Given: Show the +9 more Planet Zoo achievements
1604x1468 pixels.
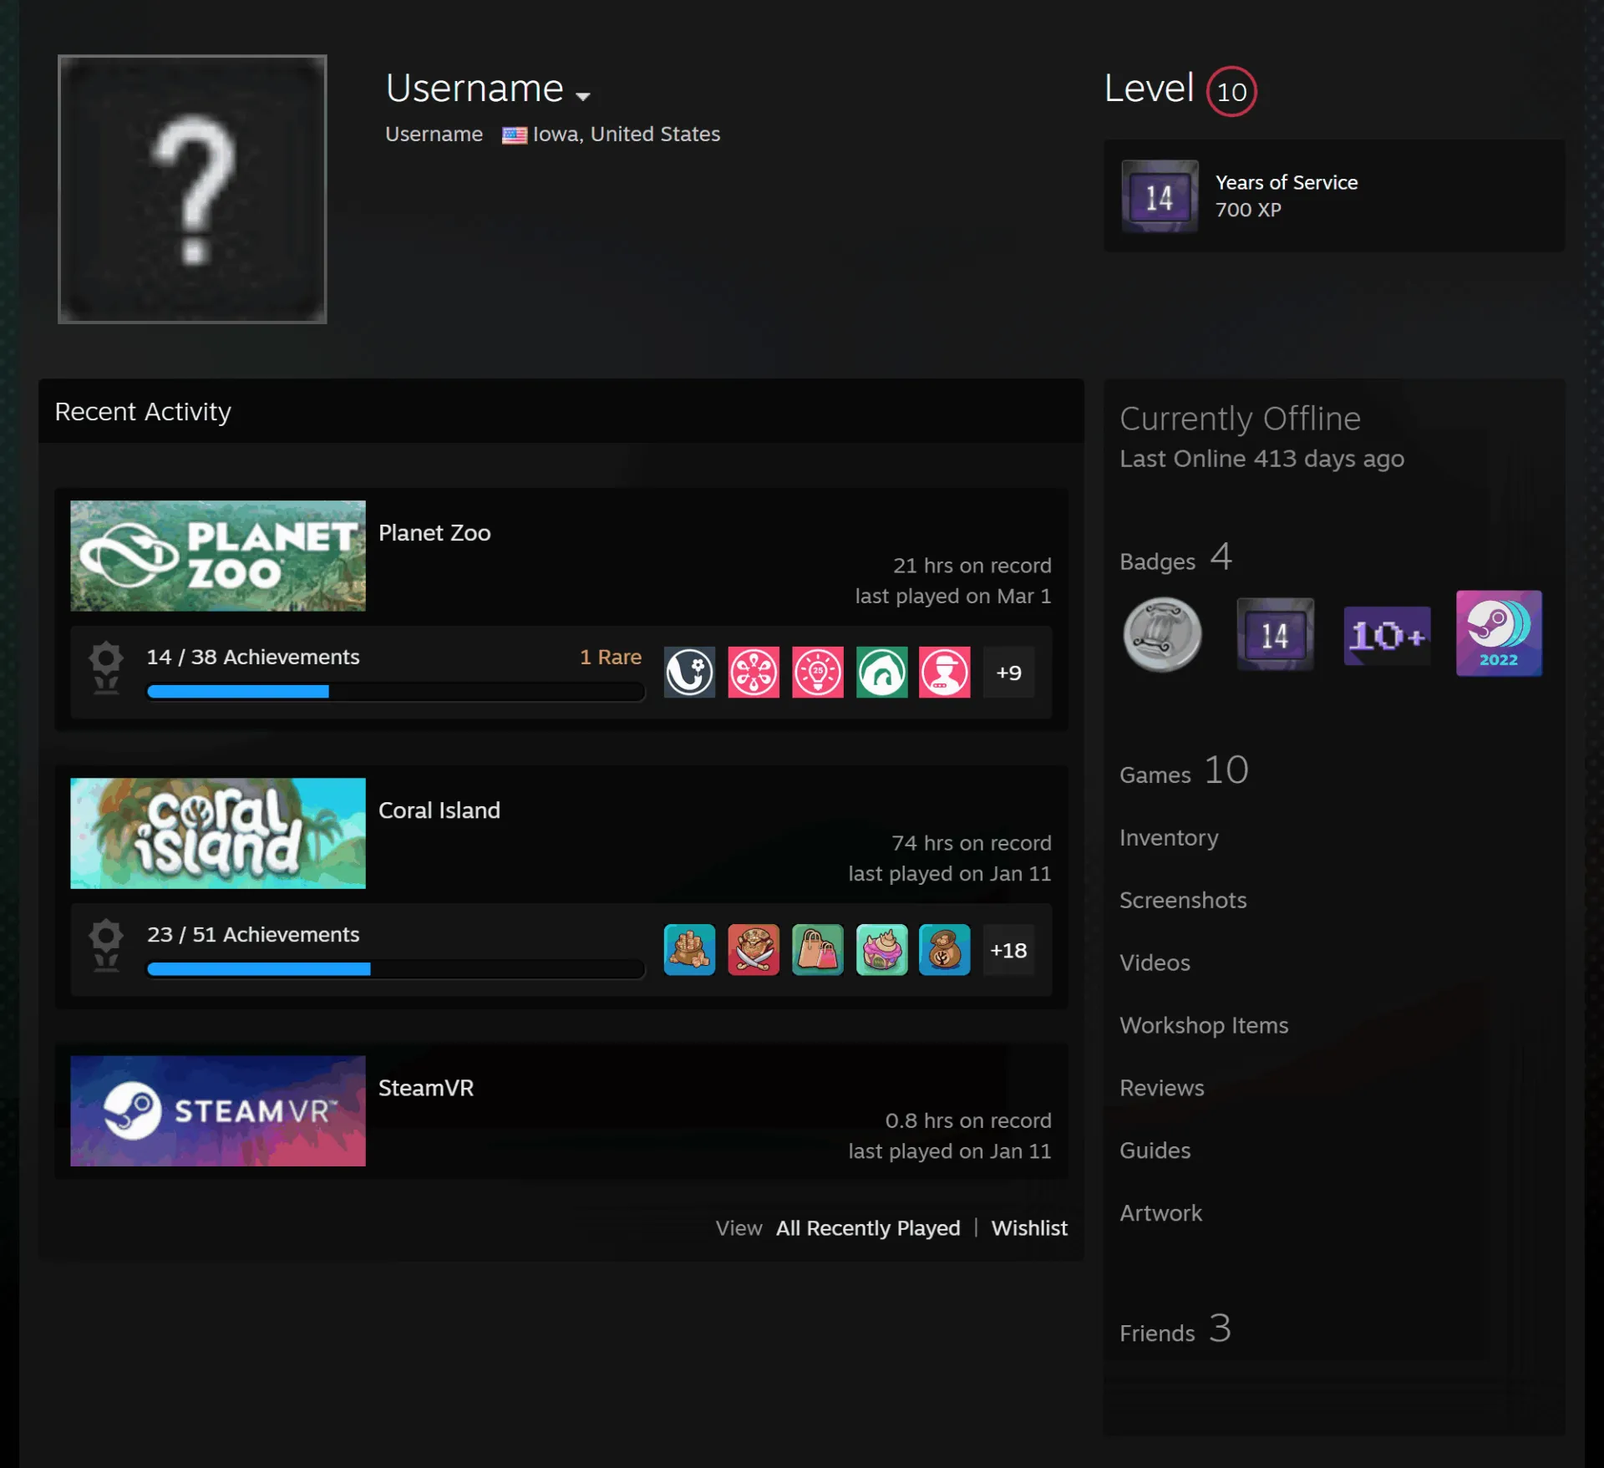Looking at the screenshot, I should click(x=1008, y=672).
